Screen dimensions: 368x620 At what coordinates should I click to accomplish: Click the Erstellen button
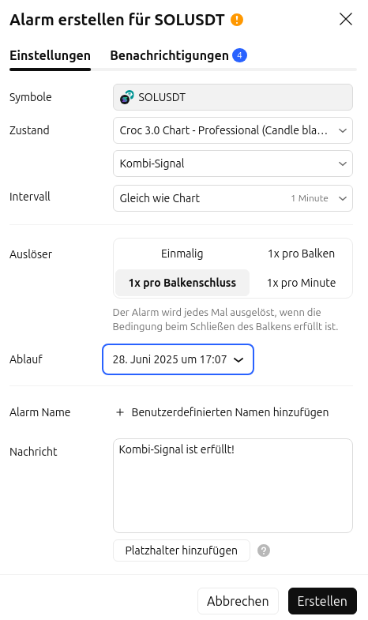322,601
